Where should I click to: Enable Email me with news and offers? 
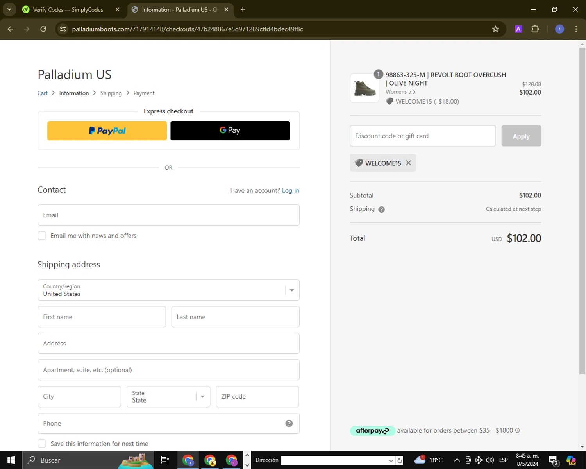coord(42,236)
